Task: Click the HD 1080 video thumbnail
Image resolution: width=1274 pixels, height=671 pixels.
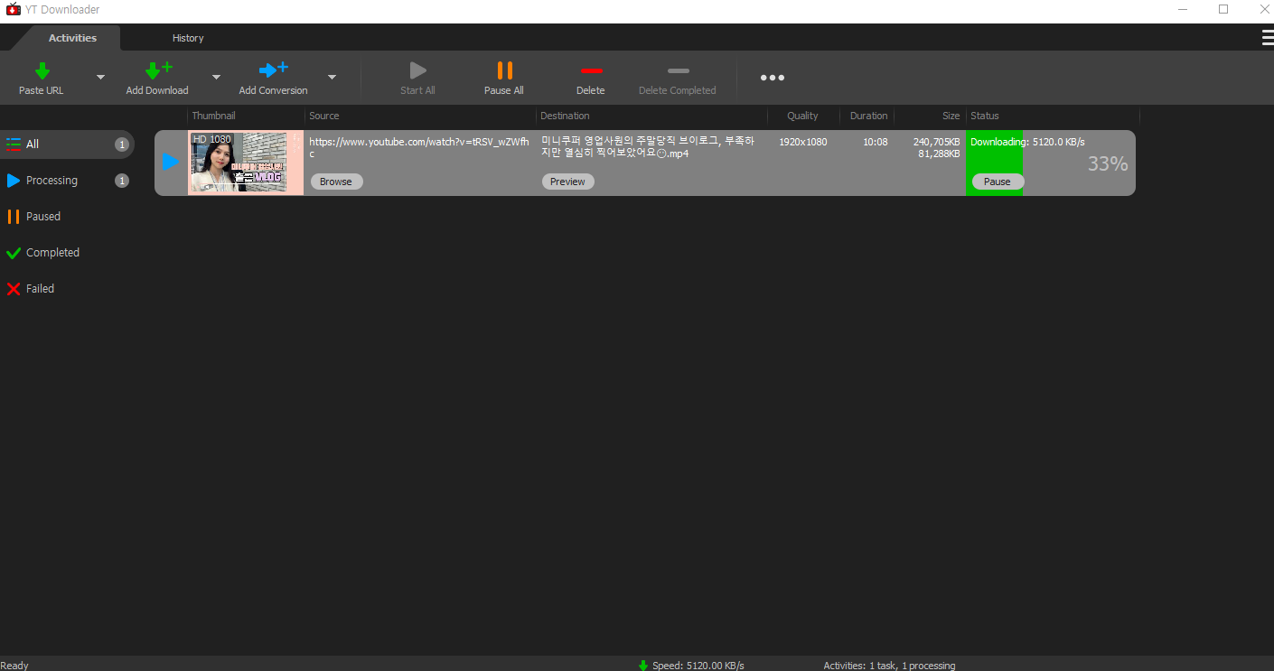Action: [245, 163]
